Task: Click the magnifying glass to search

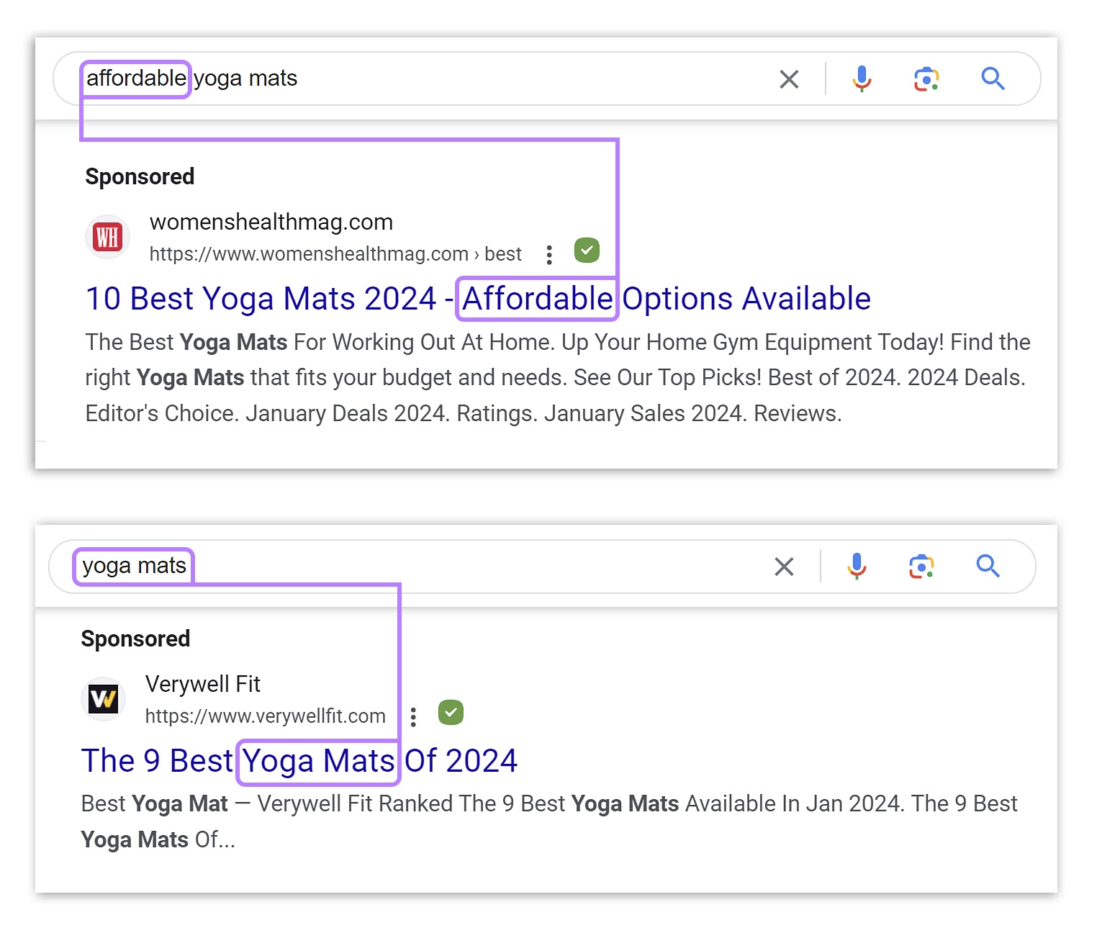Action: (993, 78)
